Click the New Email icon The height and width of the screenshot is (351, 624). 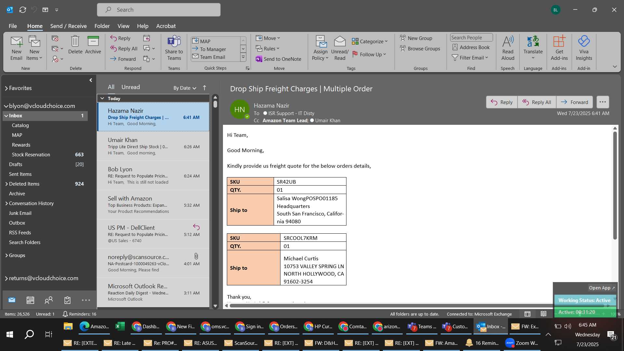[x=17, y=48]
